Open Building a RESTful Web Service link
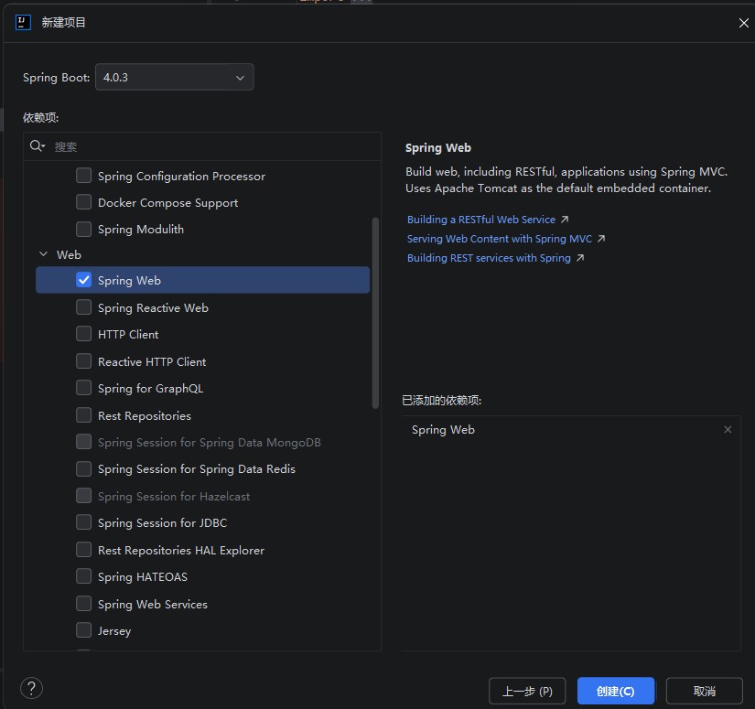The image size is (755, 709). [x=481, y=220]
